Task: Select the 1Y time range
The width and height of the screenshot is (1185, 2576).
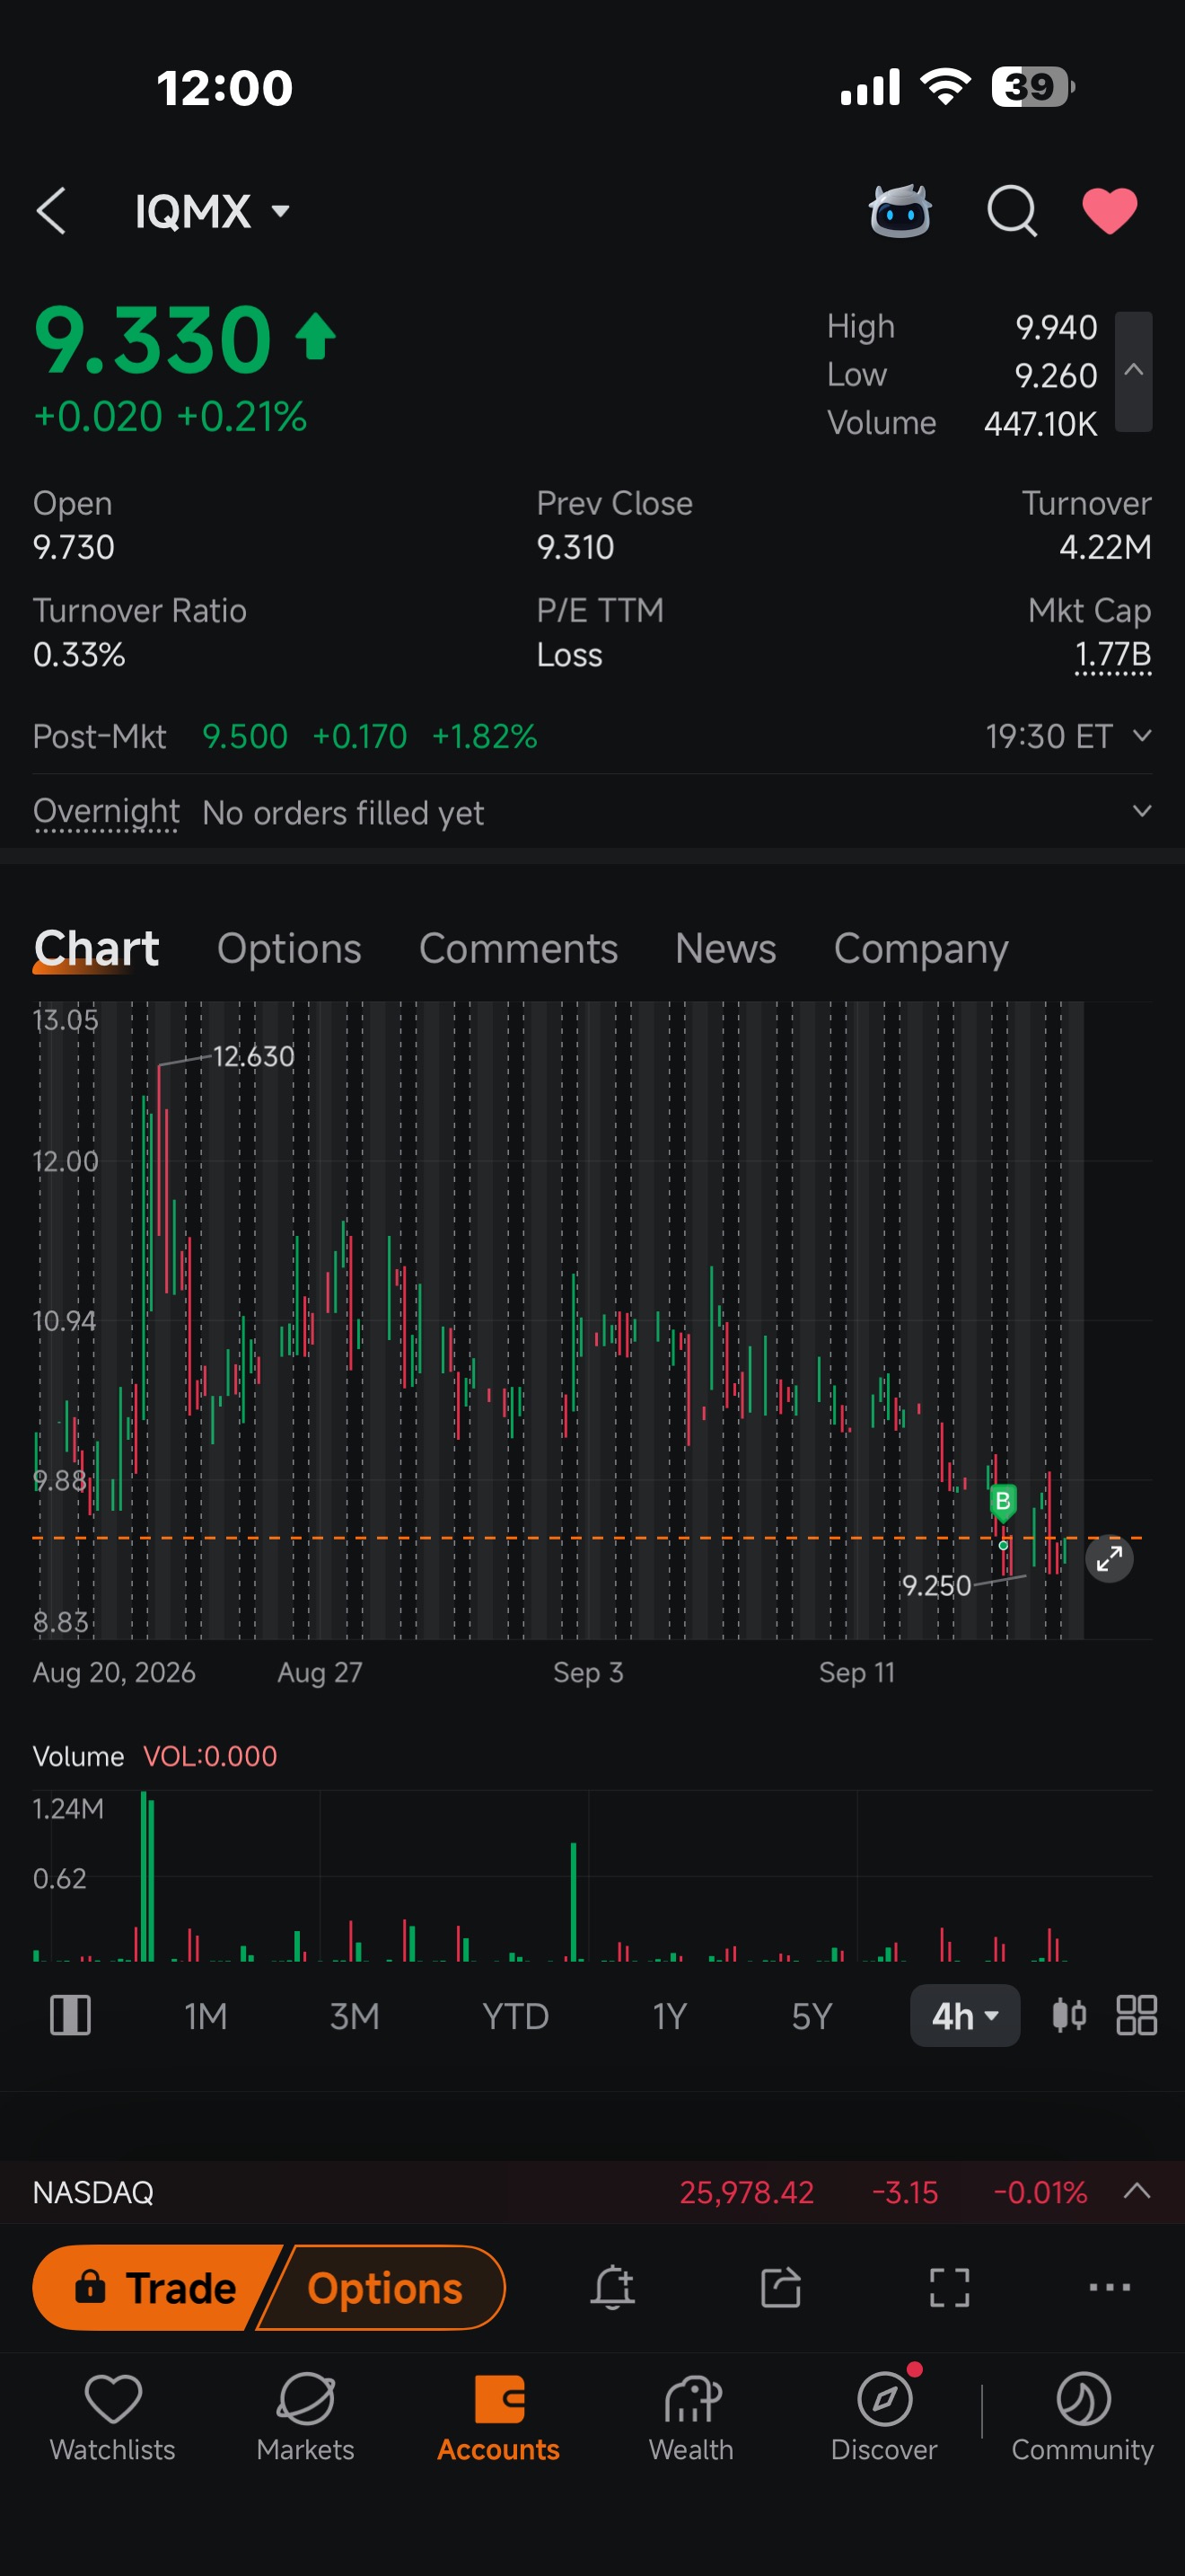Action: click(x=670, y=2016)
